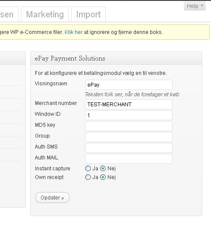211x230 pixels.
Task: Focus the Visningsnavn input field
Action: tap(129, 85)
